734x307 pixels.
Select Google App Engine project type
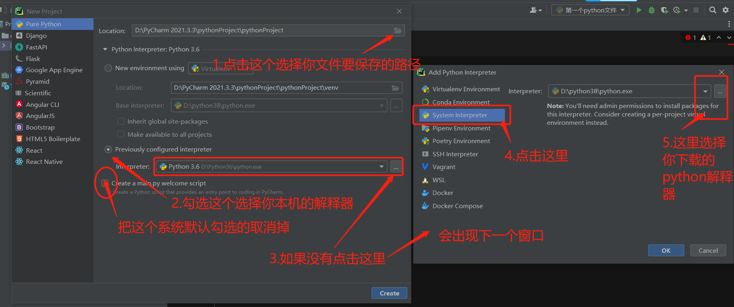tap(52, 70)
